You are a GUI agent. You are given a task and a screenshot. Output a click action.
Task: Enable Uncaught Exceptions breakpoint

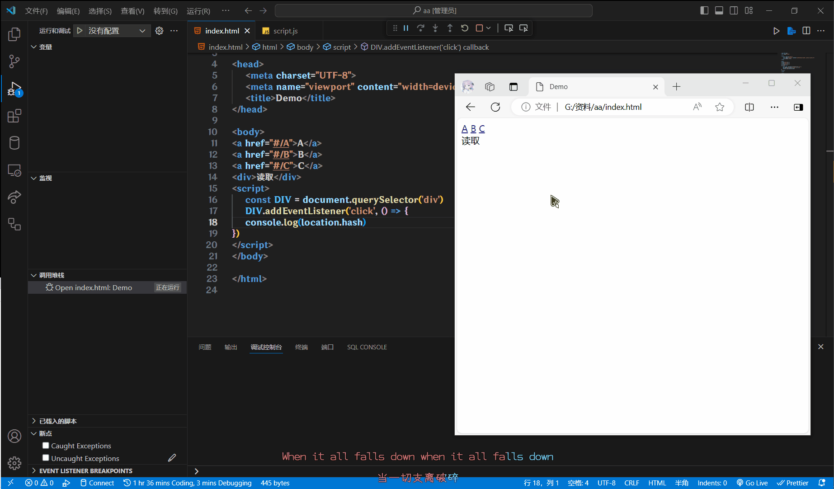(x=46, y=458)
